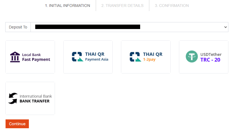Go to 1. Initial Information step
Image resolution: width=232 pixels, height=131 pixels.
pos(67,6)
